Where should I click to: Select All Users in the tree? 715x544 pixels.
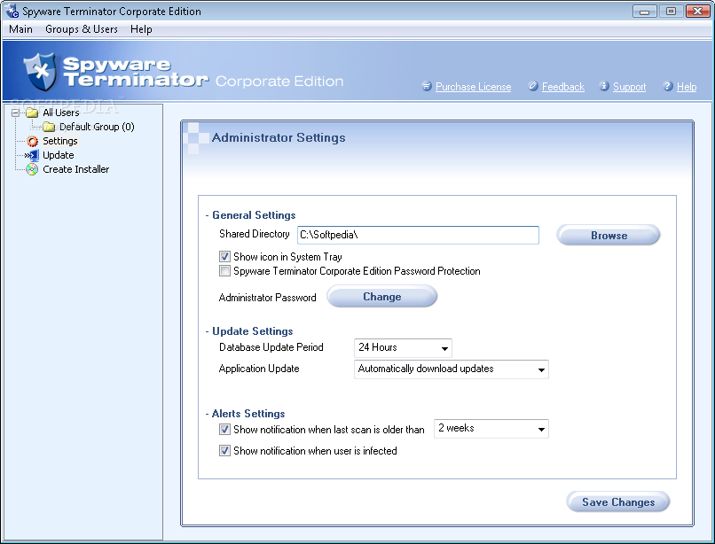pyautogui.click(x=61, y=113)
